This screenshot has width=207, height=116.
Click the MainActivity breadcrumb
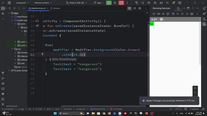[x=98, y=109]
